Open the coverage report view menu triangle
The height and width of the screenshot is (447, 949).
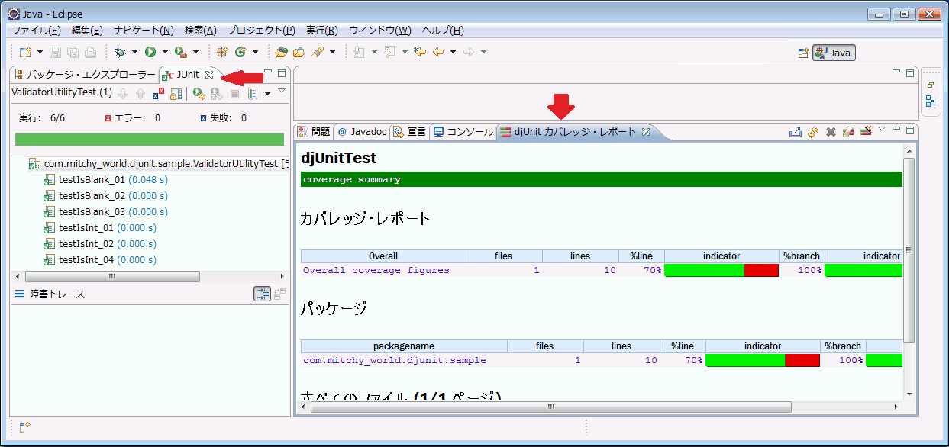pyautogui.click(x=882, y=129)
